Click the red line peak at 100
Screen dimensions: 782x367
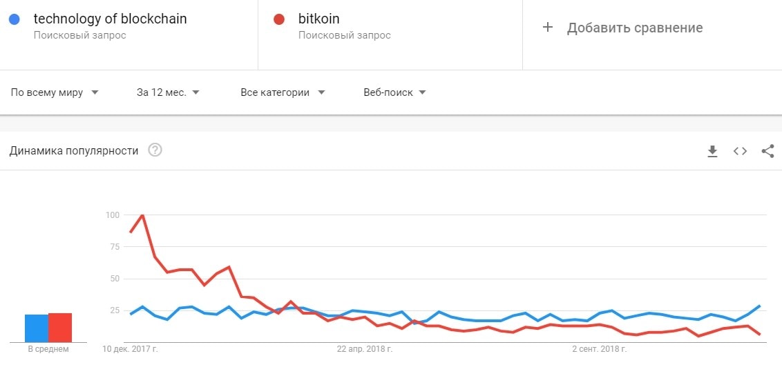click(142, 215)
